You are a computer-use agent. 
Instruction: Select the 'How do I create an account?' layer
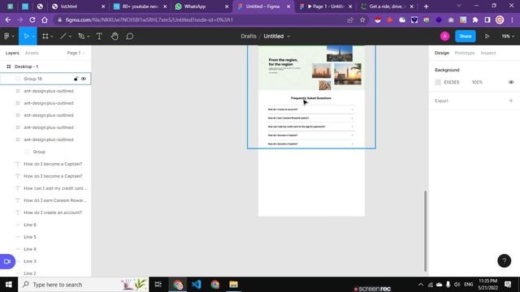coord(45,213)
